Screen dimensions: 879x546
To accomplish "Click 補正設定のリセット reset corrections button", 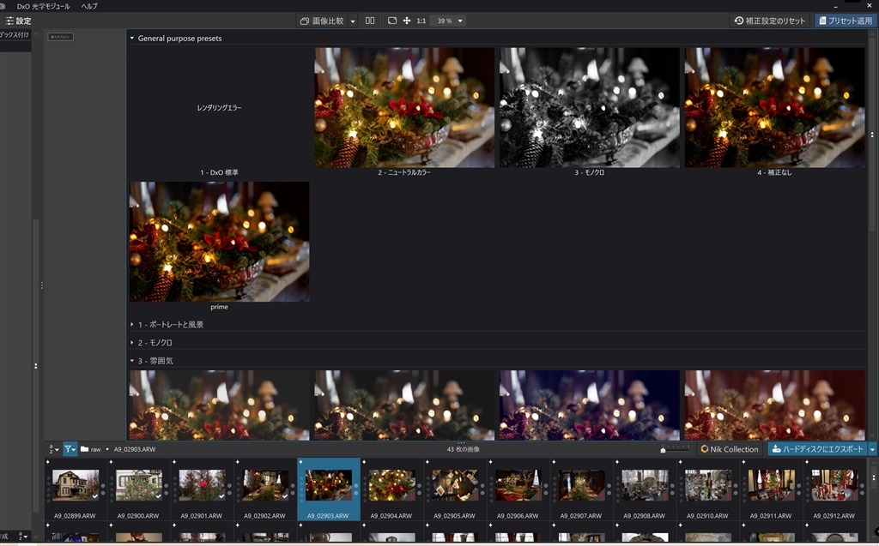I will coord(770,21).
